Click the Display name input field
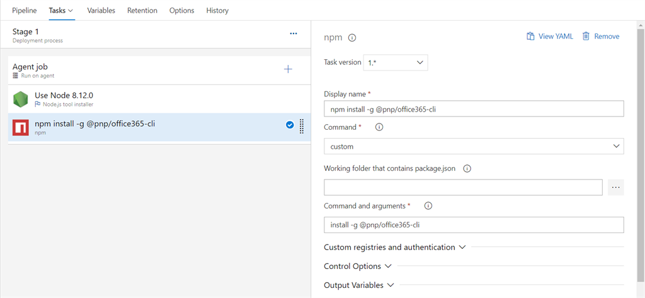 pos(474,109)
